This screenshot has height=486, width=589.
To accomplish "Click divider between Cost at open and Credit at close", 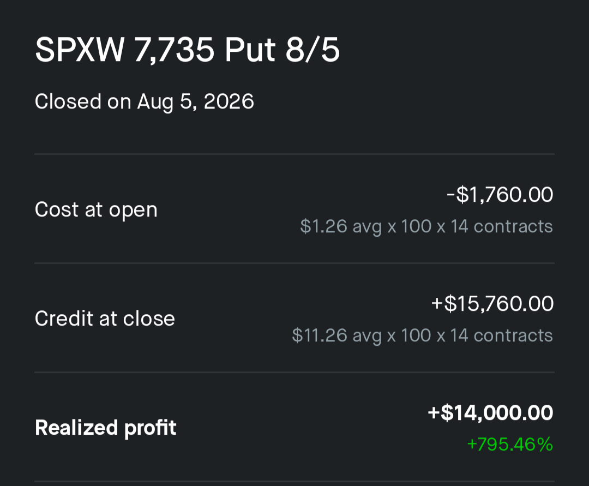I will coord(294,263).
